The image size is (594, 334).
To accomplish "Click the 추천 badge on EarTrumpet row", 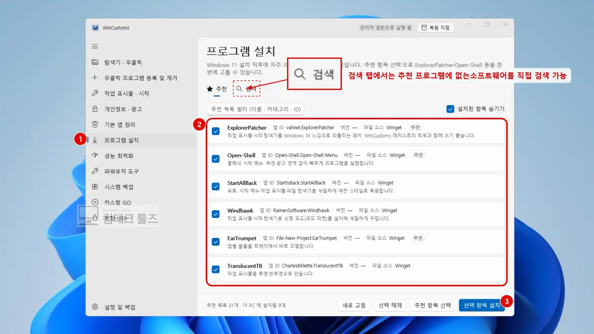I will (418, 238).
